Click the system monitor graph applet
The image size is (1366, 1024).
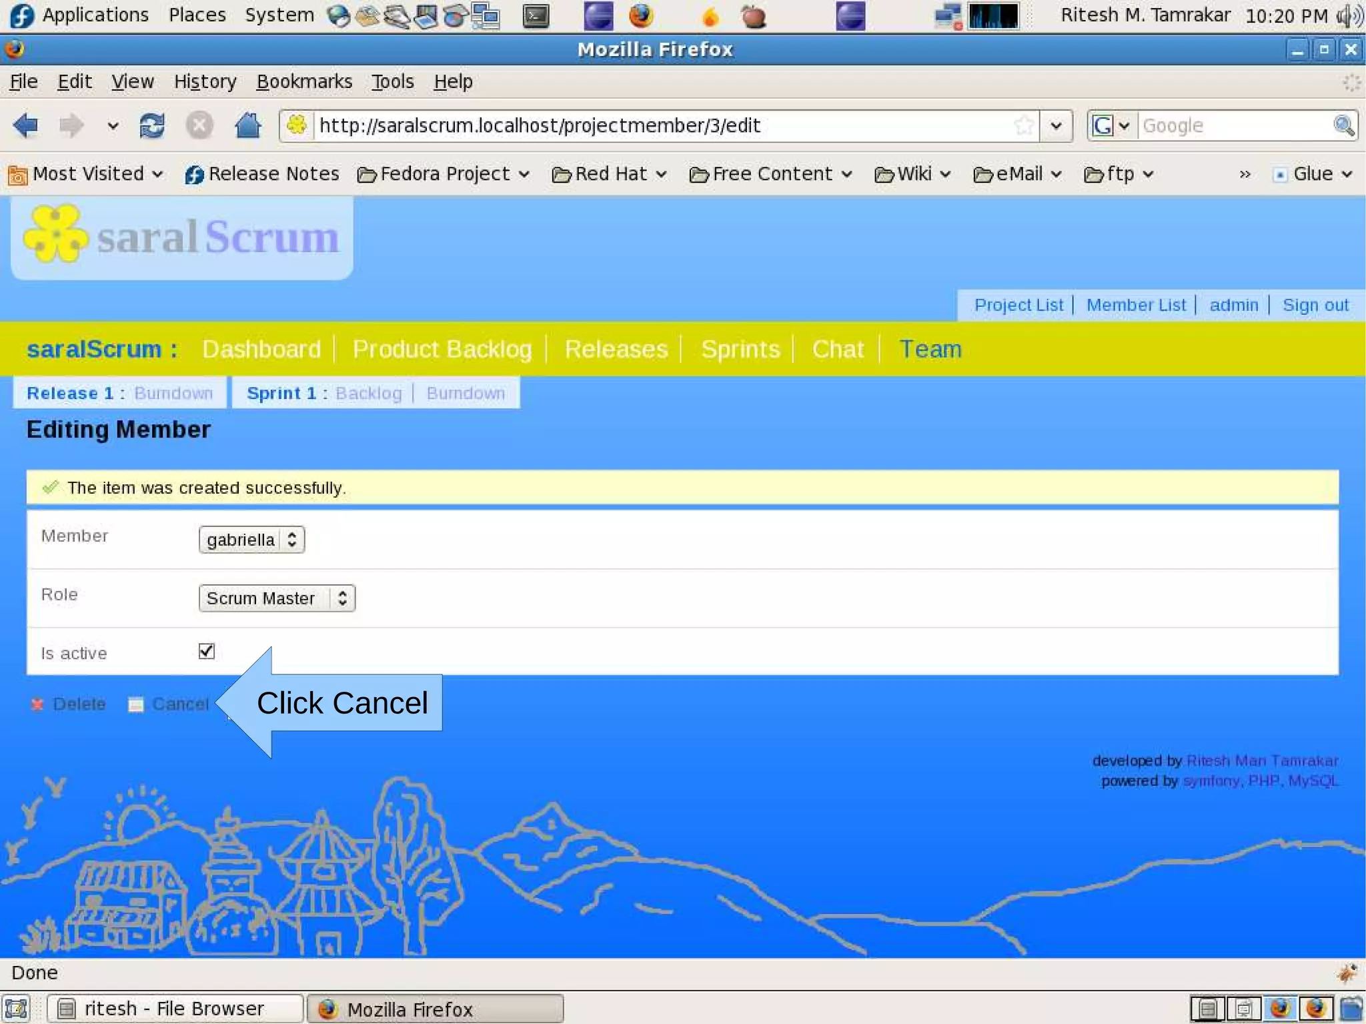[x=994, y=15]
